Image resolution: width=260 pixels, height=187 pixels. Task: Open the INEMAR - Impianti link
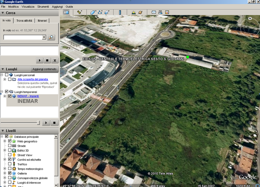[x=28, y=96]
